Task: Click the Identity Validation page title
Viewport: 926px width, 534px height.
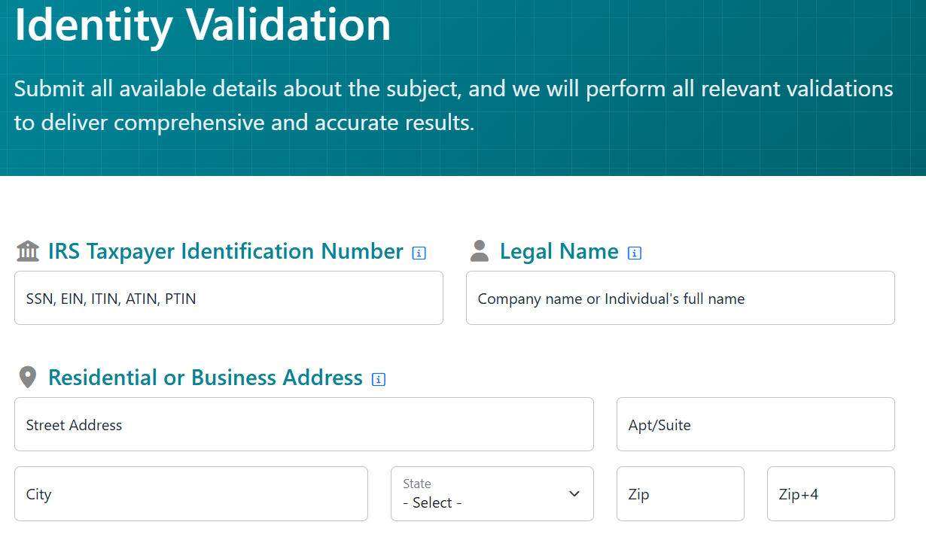Action: [203, 24]
